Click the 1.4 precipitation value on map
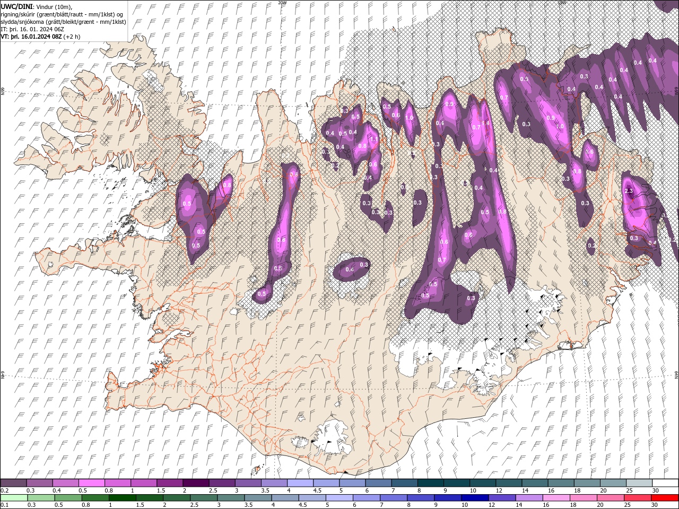This screenshot has width=679, height=509. pos(485,123)
